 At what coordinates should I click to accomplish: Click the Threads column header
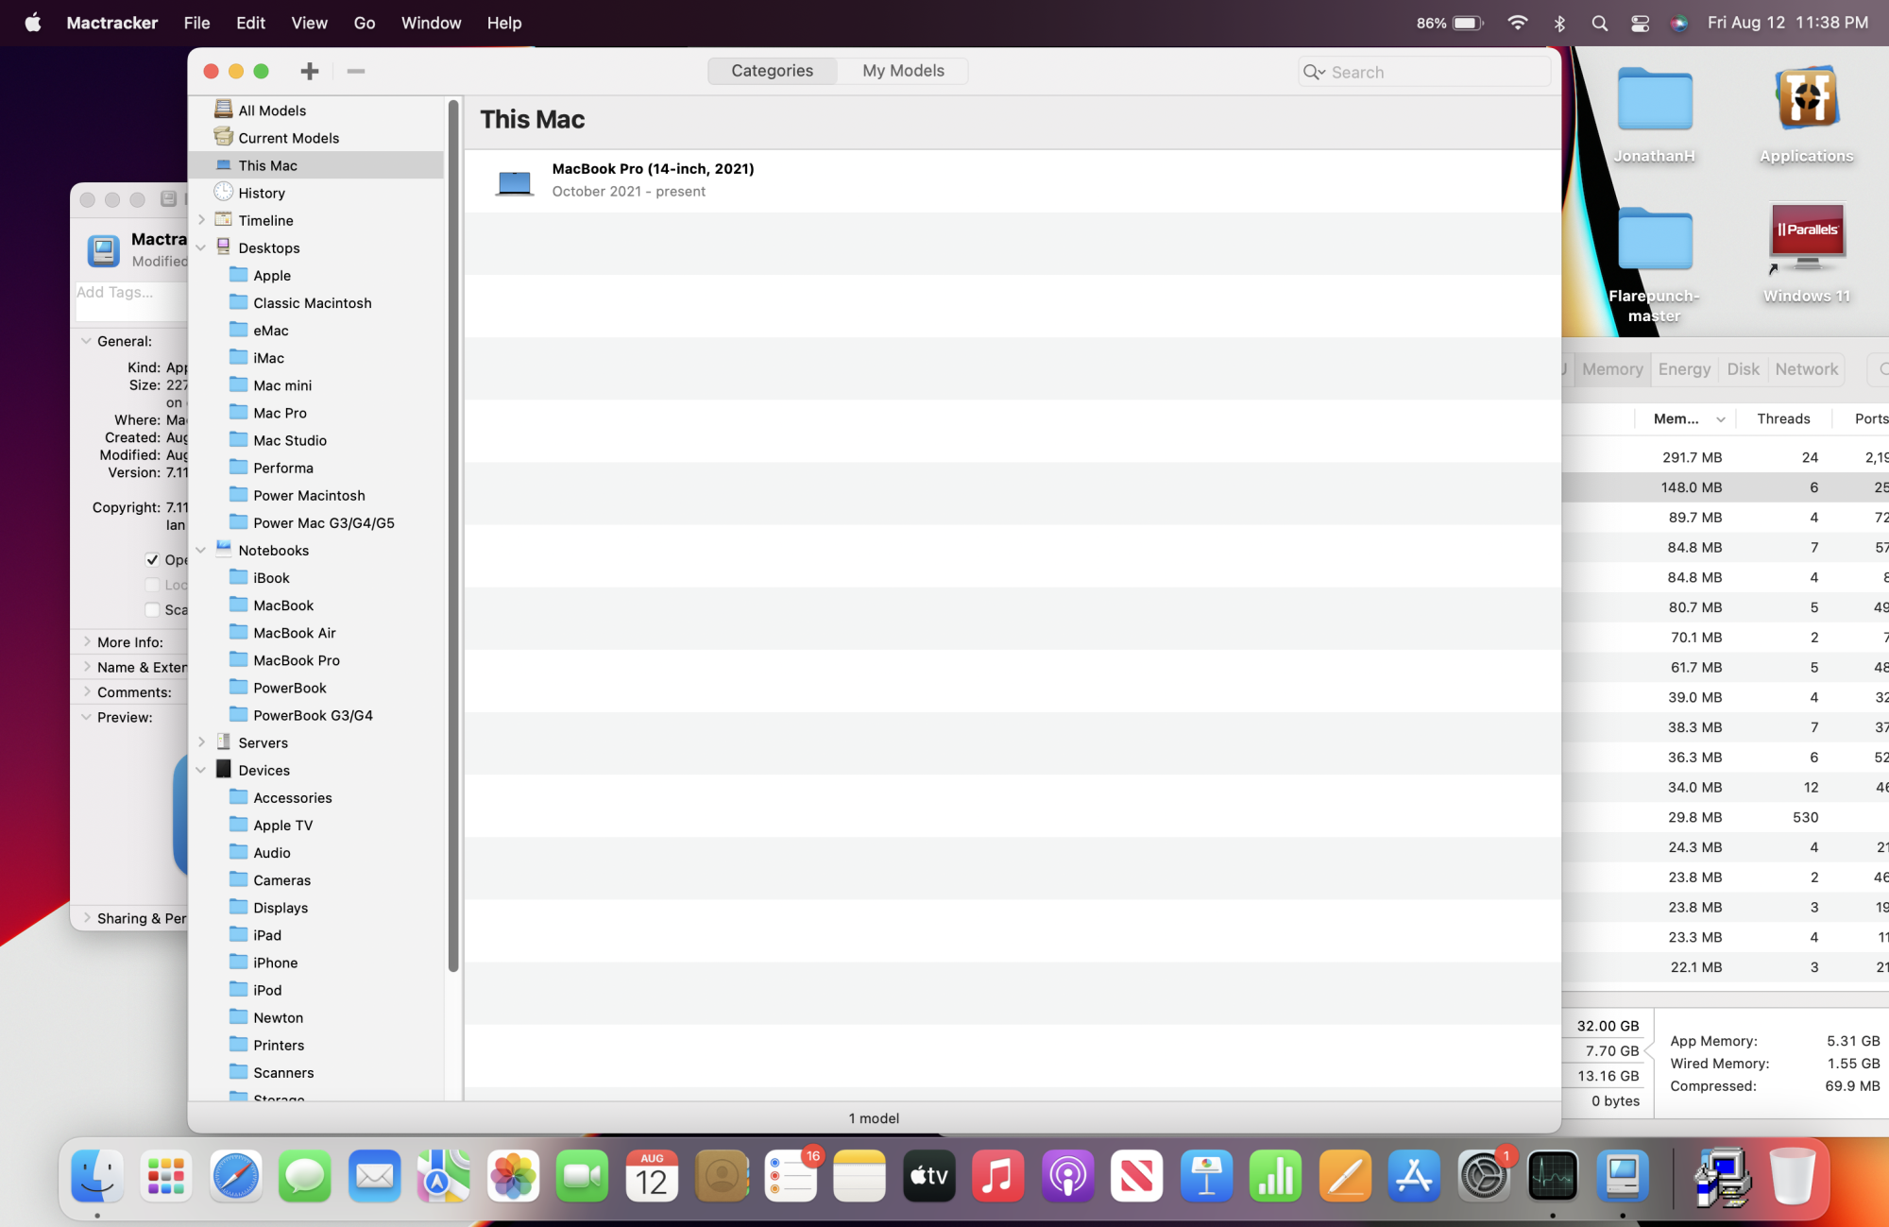tap(1782, 418)
